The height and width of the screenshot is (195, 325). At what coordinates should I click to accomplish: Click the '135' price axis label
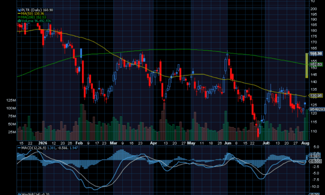tap(314, 90)
